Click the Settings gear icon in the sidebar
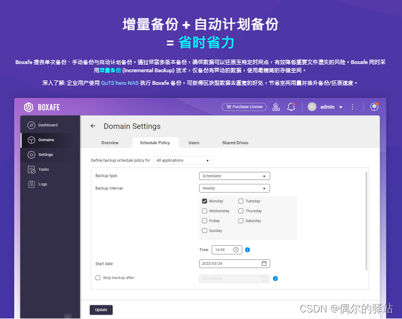 31,155
